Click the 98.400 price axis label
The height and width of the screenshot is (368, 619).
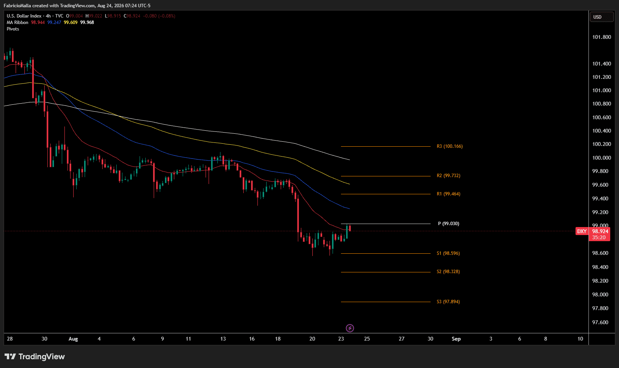click(x=600, y=267)
